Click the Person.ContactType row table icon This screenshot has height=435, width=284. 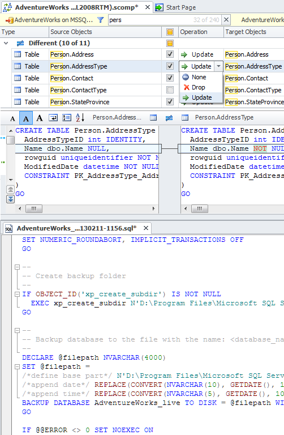pyautogui.click(x=18, y=90)
